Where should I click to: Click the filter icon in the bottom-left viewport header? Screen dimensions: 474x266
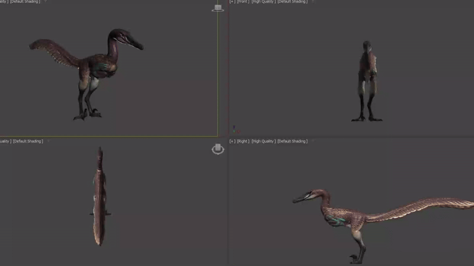[x=48, y=141]
